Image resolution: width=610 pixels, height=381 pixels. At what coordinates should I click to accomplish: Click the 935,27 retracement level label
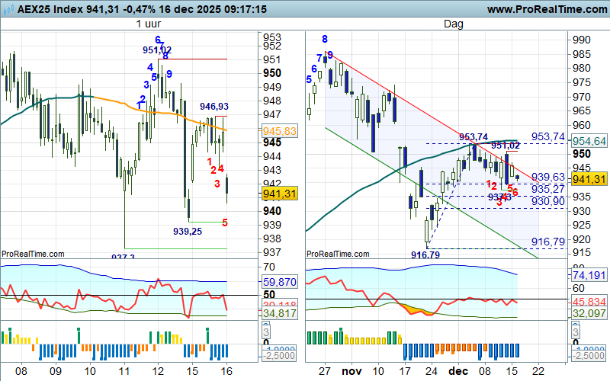(548, 189)
